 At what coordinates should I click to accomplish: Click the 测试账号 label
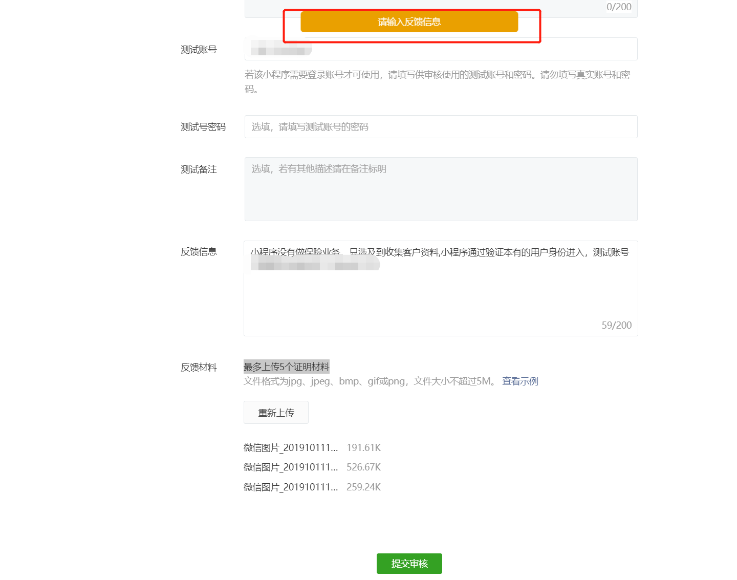pyautogui.click(x=199, y=49)
